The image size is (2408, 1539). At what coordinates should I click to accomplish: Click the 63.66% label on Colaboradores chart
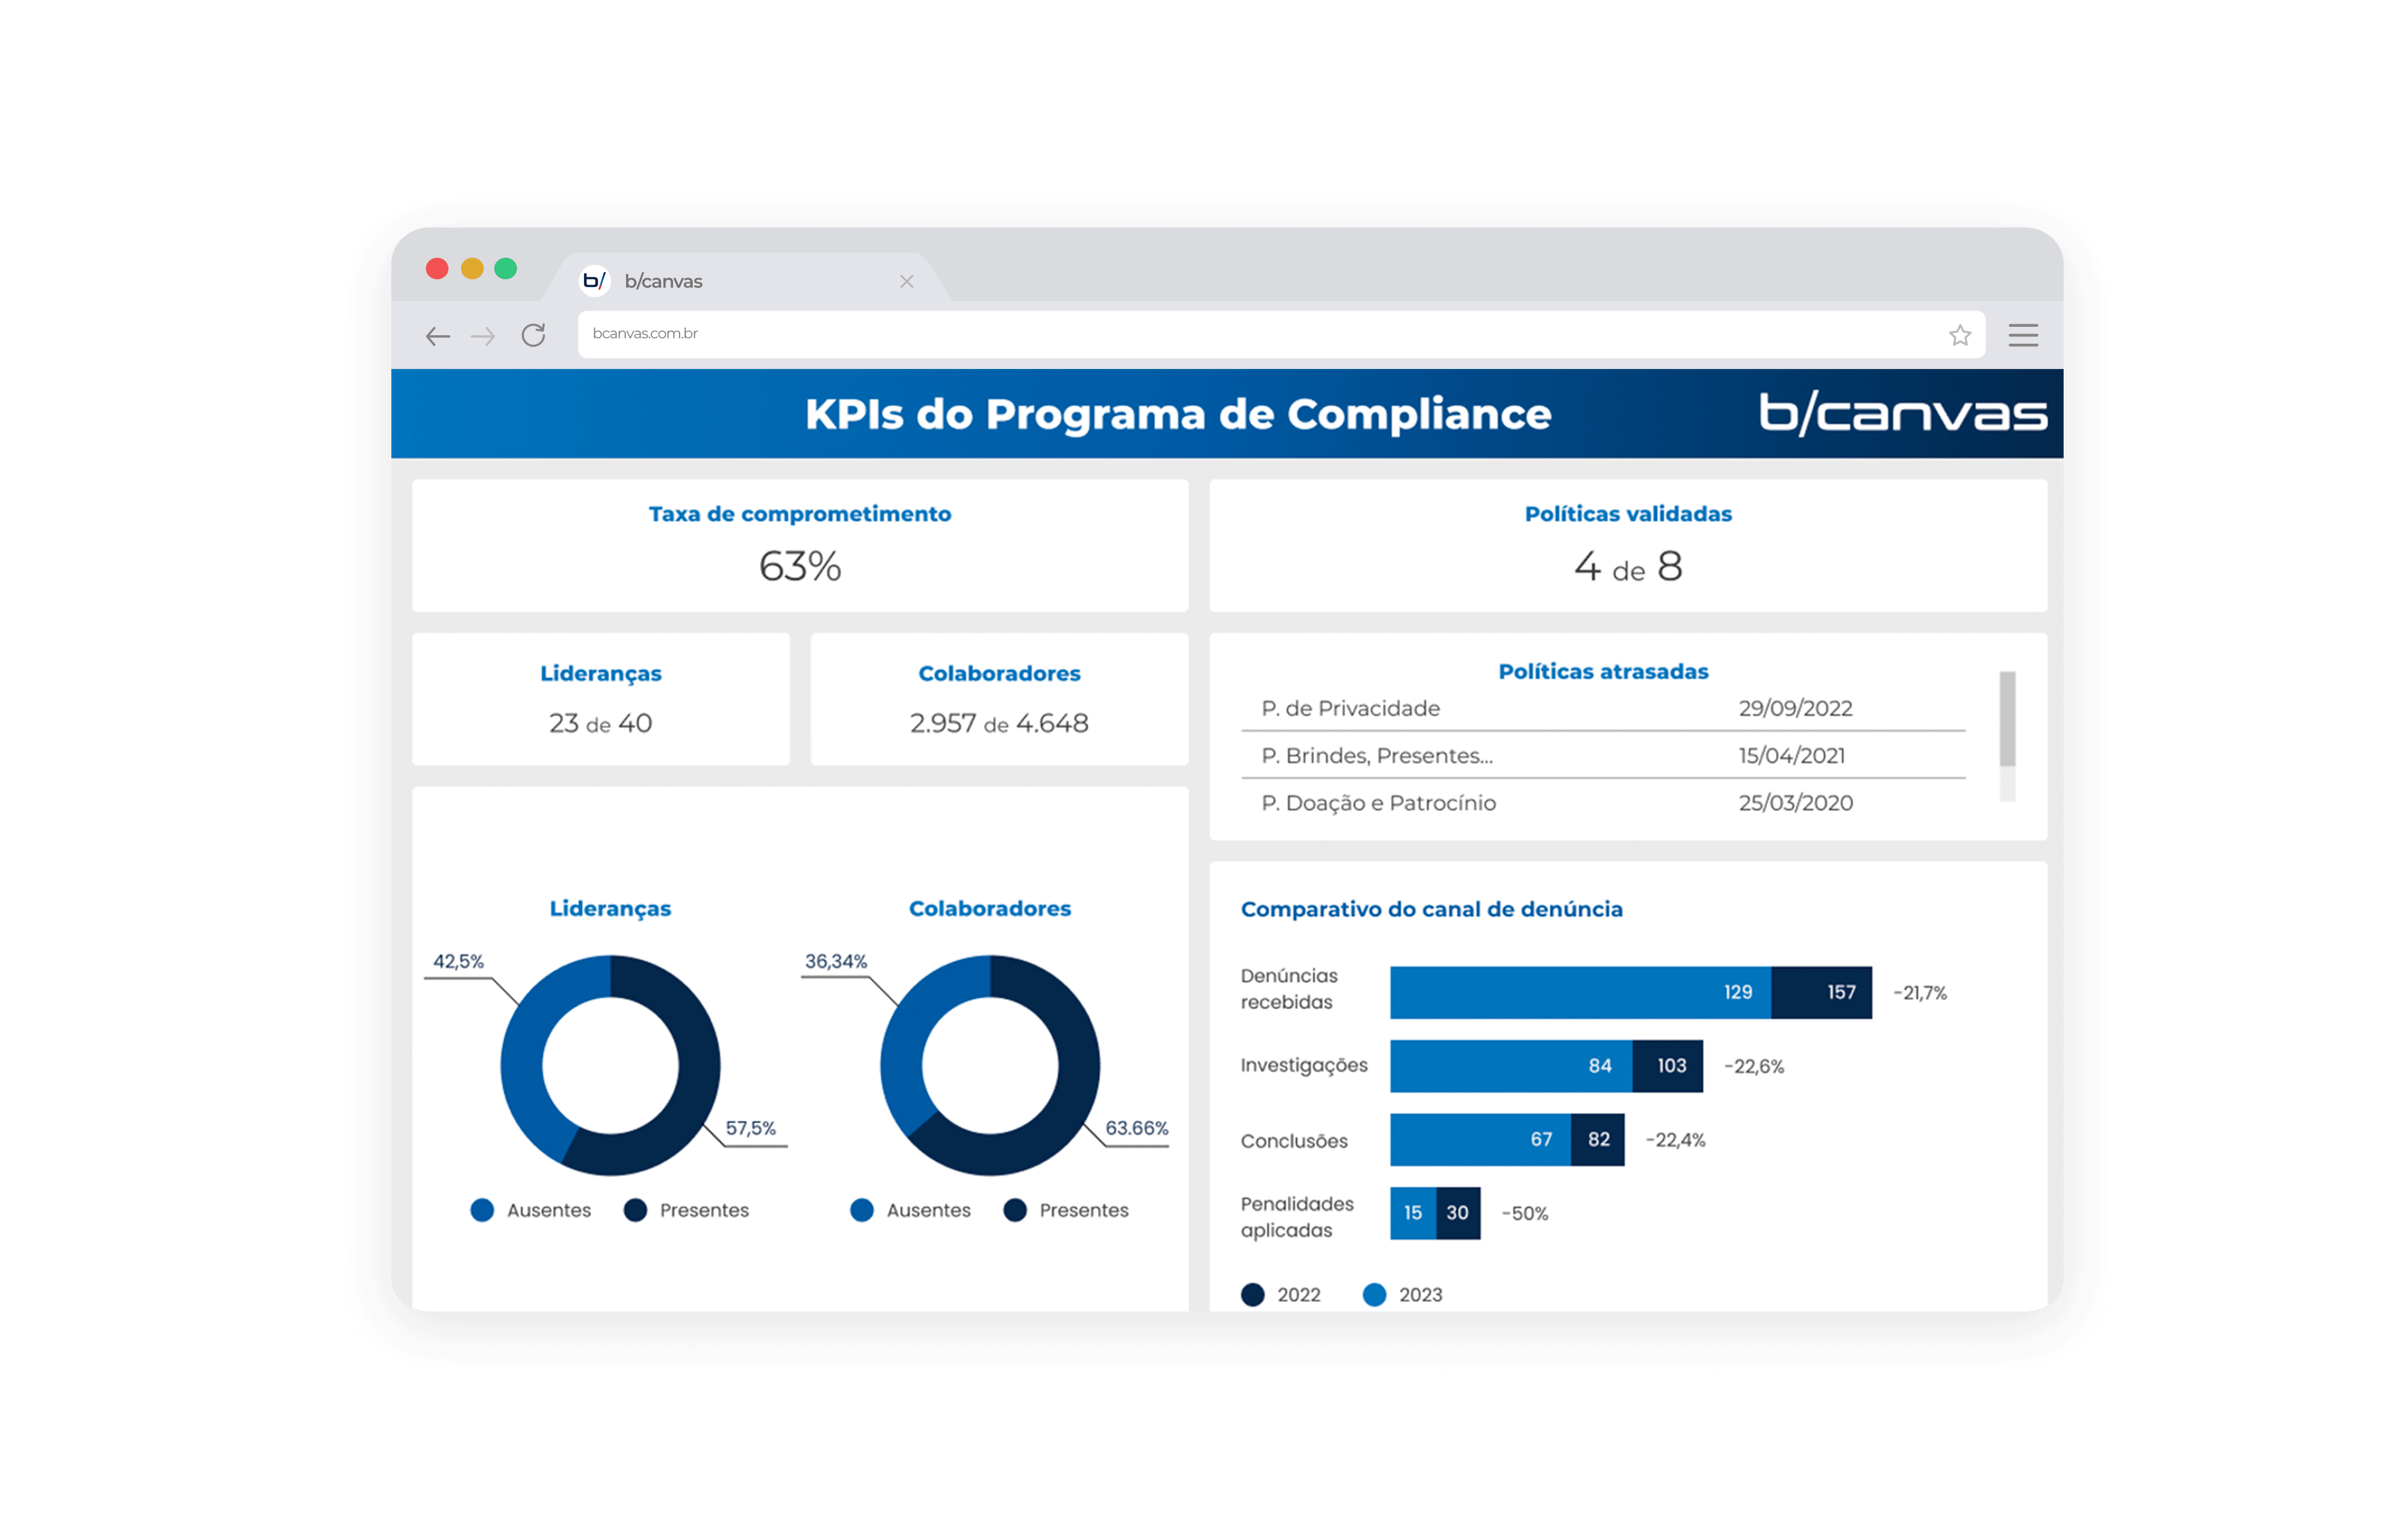point(1136,1128)
